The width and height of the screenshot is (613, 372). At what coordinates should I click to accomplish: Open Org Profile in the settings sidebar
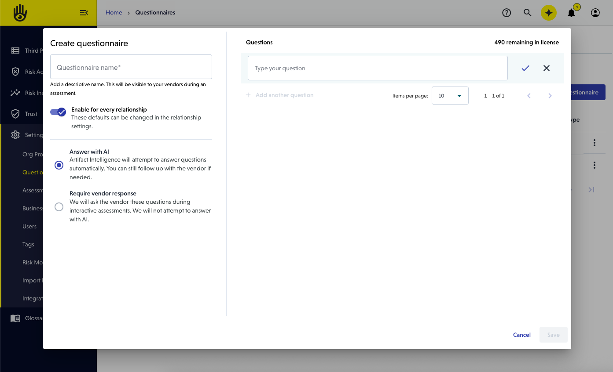point(33,154)
